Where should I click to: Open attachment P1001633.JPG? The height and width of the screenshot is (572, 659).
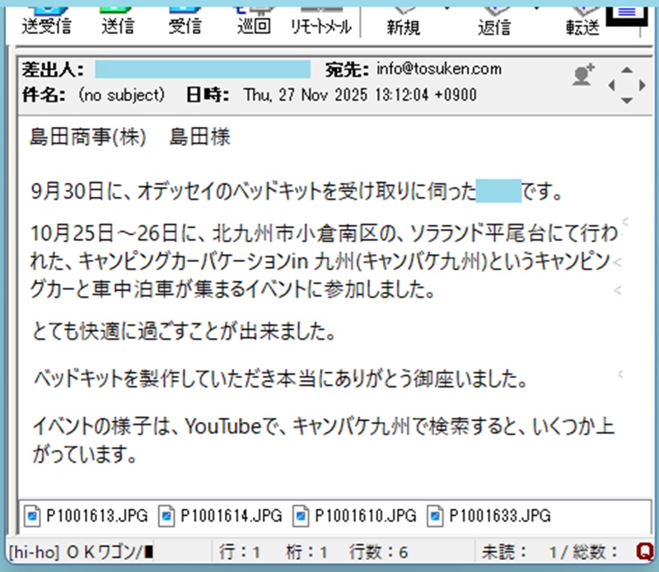(488, 517)
